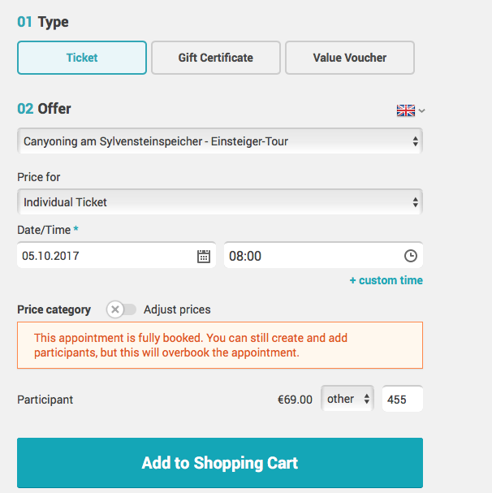Screen dimensions: 492x493
Task: Click the X knob on Adjust prices switch
Action: click(x=115, y=309)
